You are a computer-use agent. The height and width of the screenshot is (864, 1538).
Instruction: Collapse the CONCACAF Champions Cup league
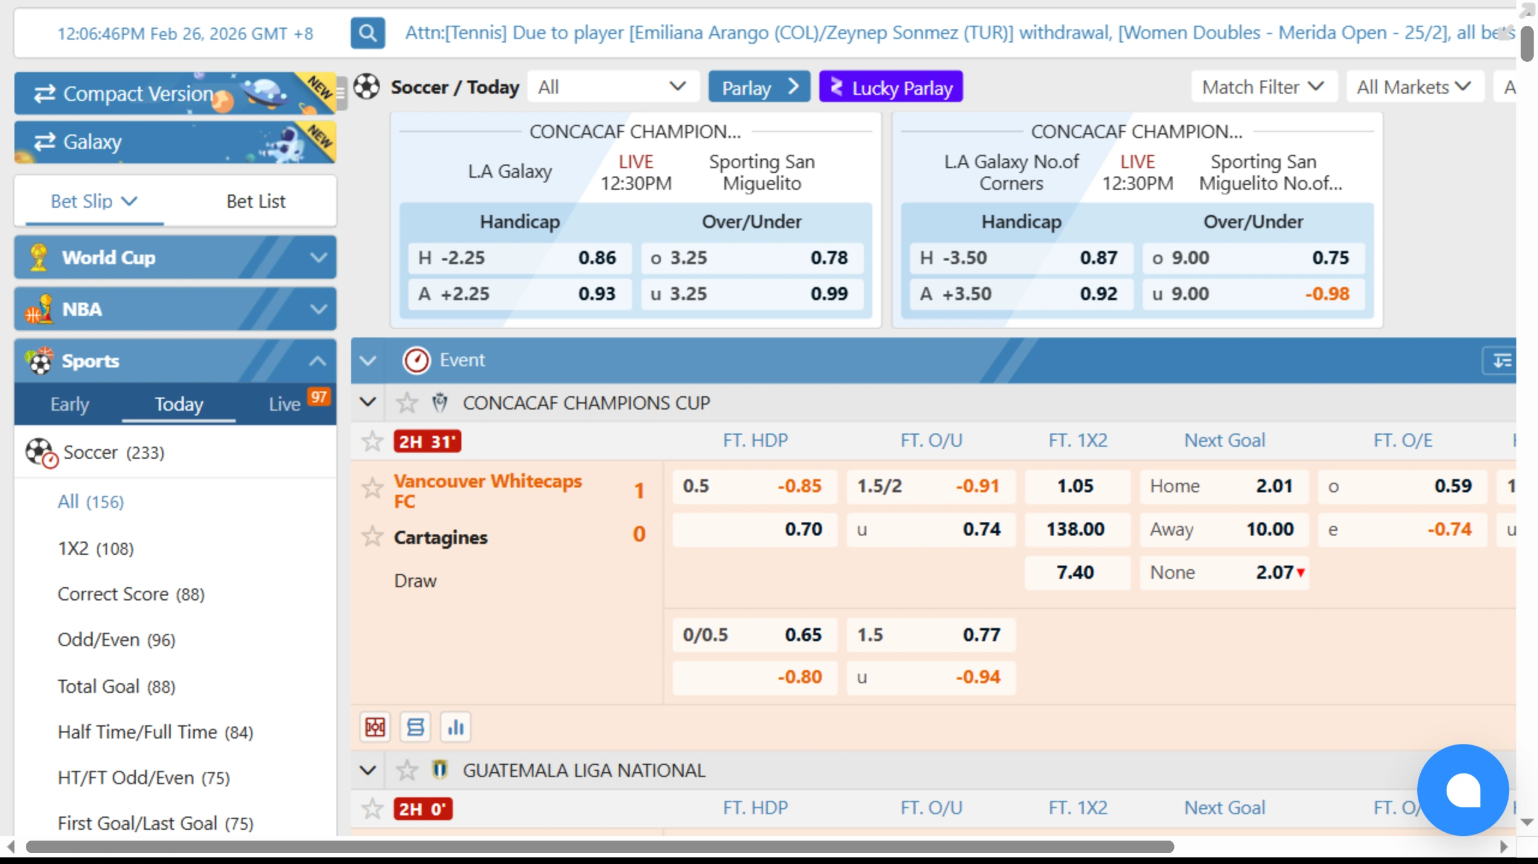click(x=368, y=402)
